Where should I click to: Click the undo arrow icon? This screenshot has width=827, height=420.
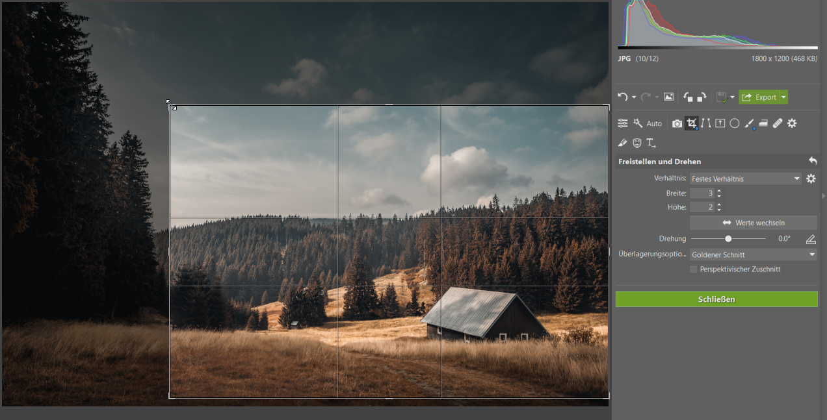point(622,97)
